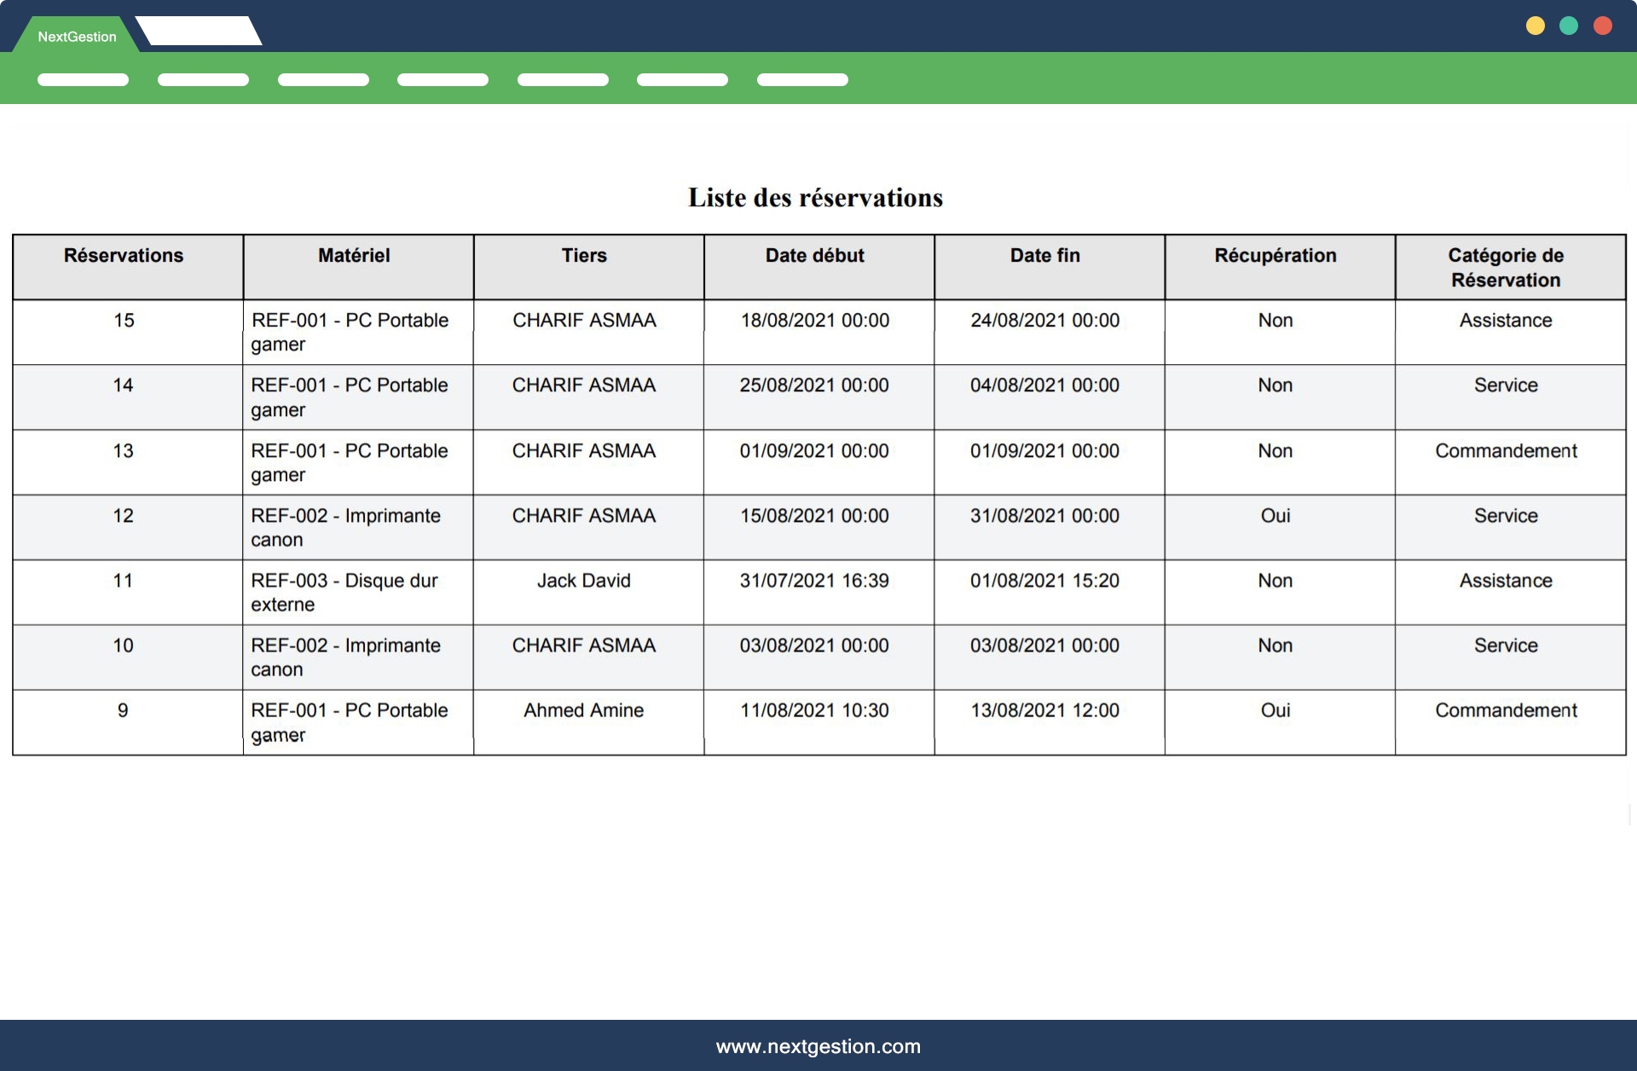Open the first green navigation bar item

click(x=83, y=79)
